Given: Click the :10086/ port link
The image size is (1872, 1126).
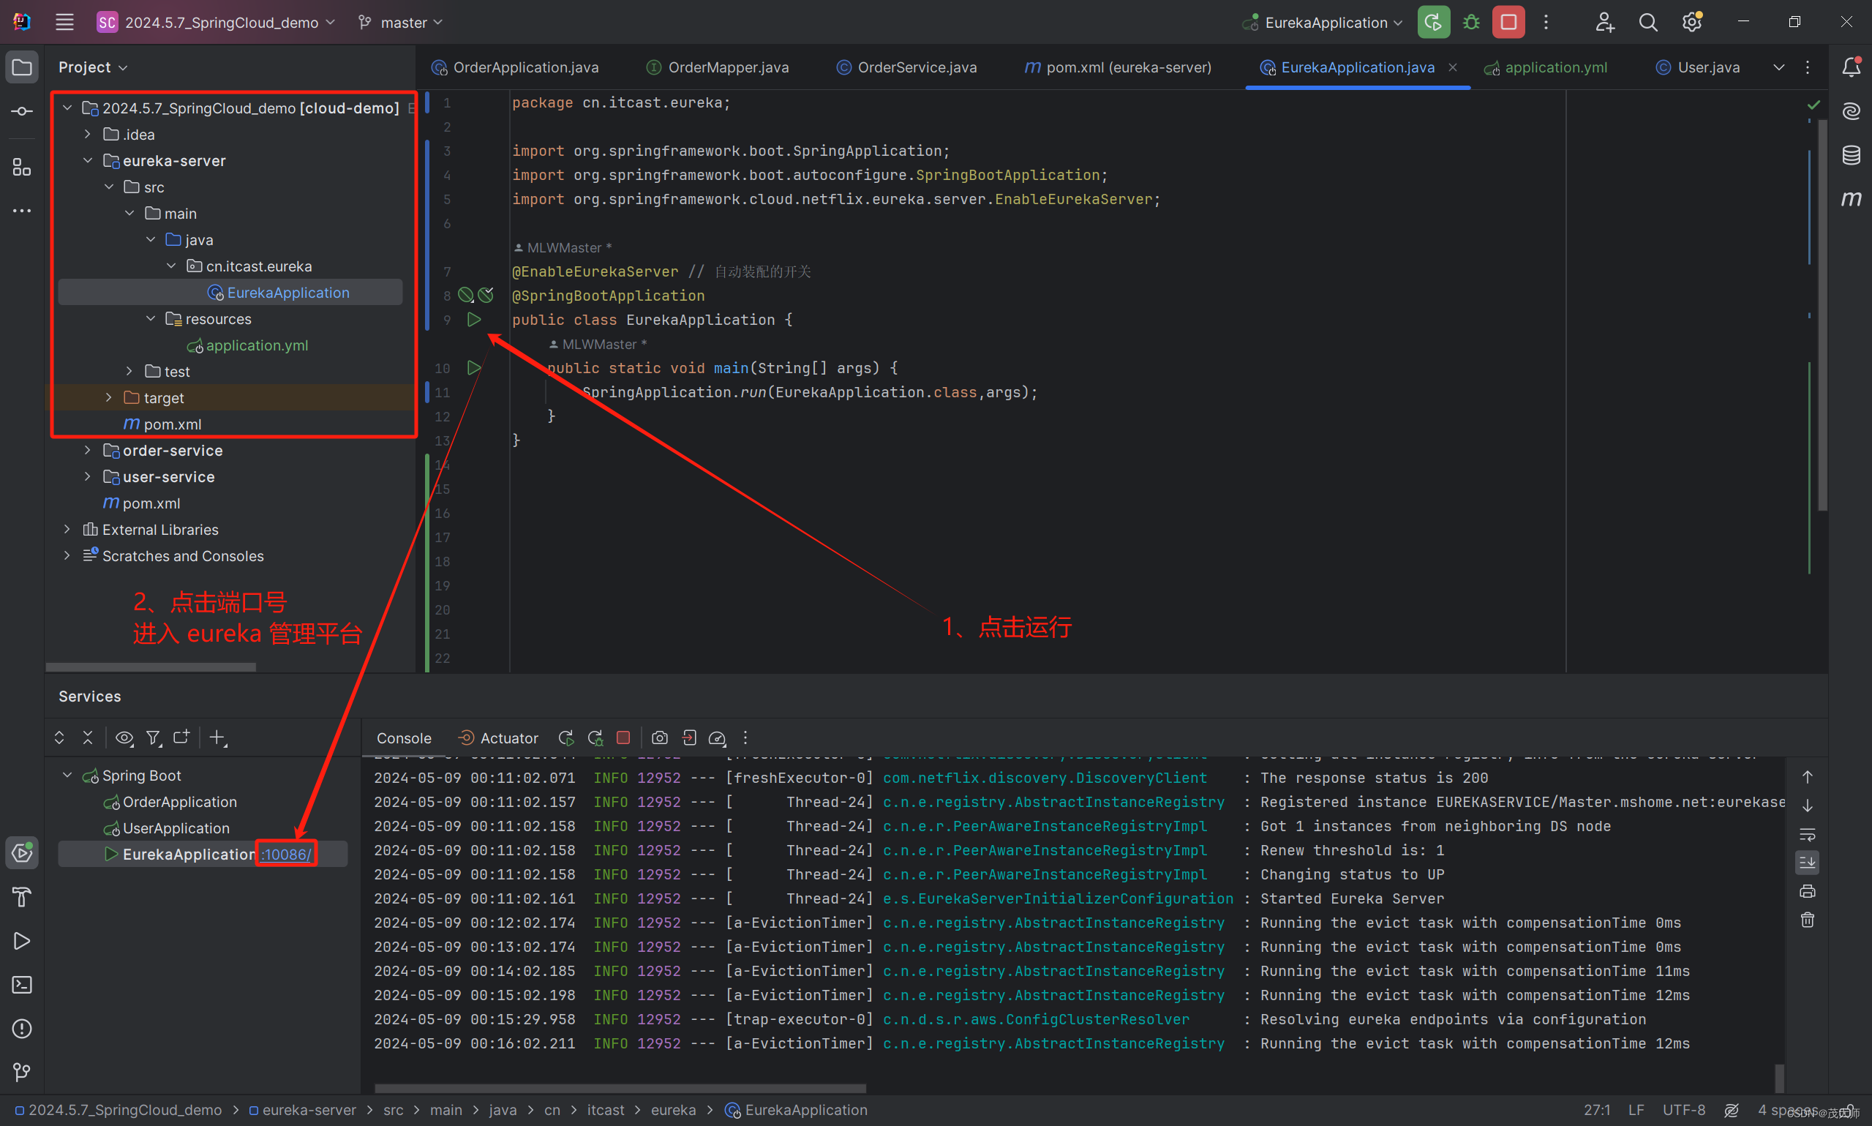Looking at the screenshot, I should click(x=286, y=855).
